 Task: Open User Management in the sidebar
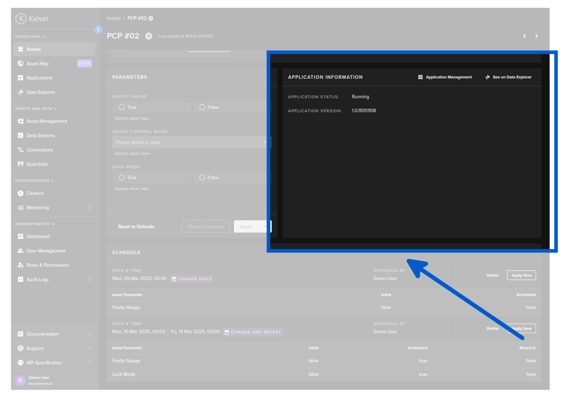pyautogui.click(x=46, y=251)
